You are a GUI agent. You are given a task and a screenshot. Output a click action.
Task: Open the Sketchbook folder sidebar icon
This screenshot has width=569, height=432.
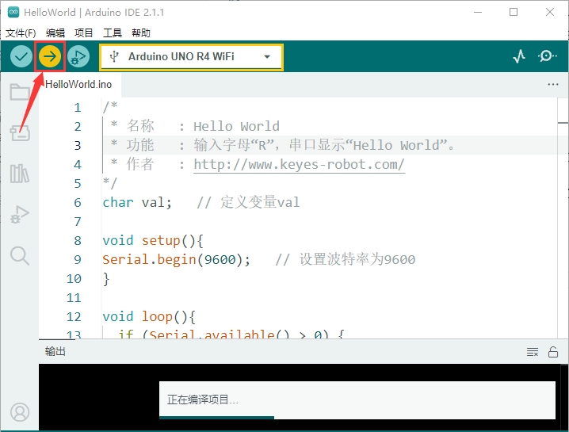[x=20, y=92]
